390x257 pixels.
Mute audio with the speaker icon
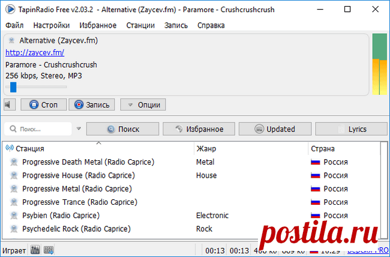[x=10, y=104]
